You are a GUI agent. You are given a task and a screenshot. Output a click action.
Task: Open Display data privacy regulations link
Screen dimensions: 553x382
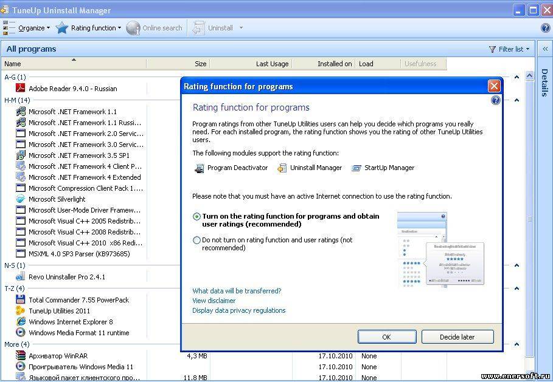tap(238, 310)
